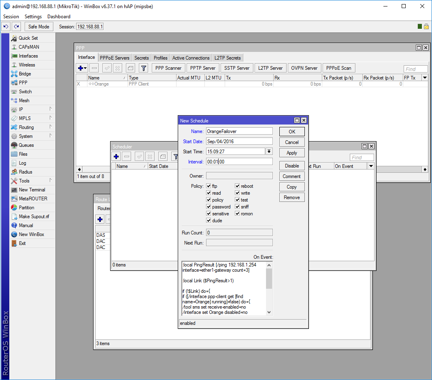Open Scheduler table columns dropdown
The width and height of the screenshot is (432, 380).
(371, 166)
